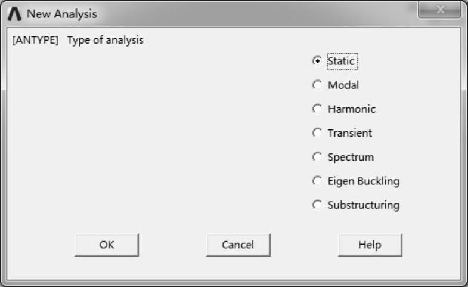Click the 'Static' label text

click(x=342, y=61)
